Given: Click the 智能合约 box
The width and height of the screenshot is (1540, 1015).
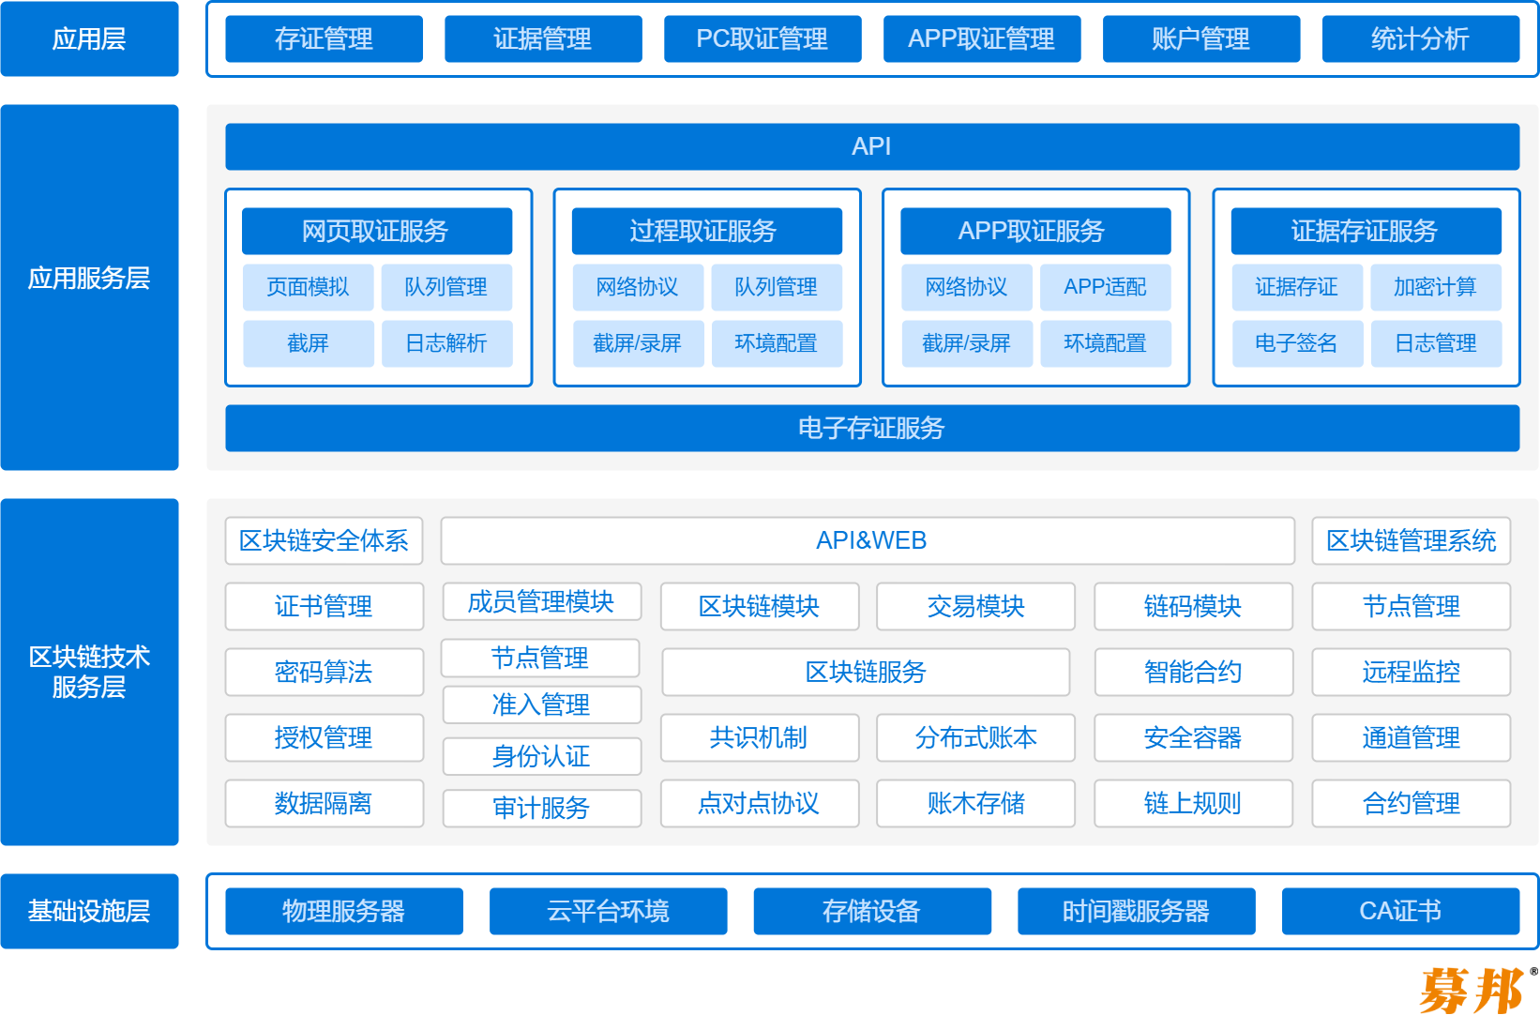Looking at the screenshot, I should coord(1193,673).
